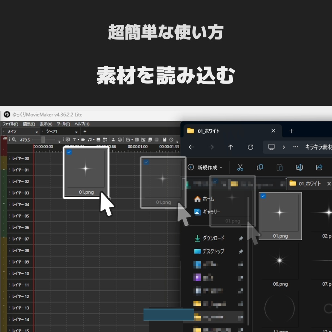This screenshot has height=332, width=332.
Task: Add a text item with the T icon
Action: [x=74, y=139]
